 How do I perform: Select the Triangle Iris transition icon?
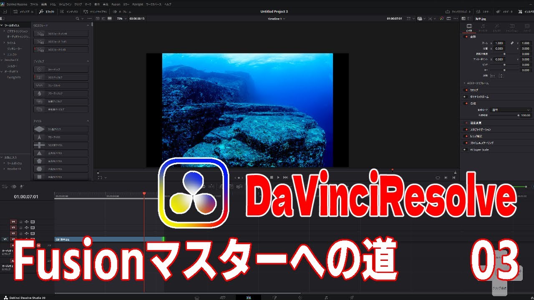40,153
